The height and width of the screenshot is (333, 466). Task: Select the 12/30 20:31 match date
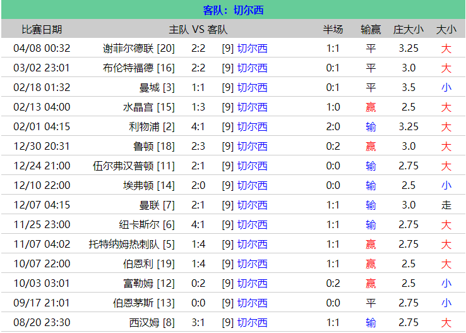tap(42, 146)
